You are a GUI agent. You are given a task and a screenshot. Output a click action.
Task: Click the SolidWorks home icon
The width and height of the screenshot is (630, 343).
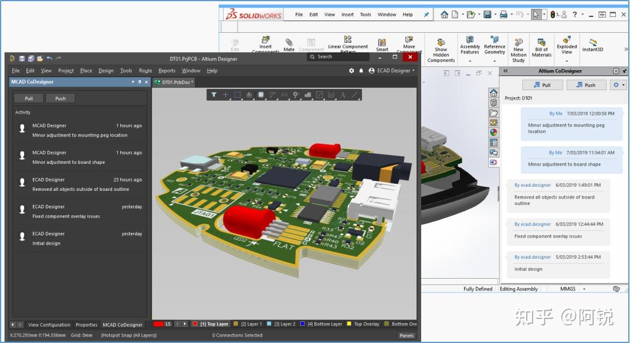445,15
